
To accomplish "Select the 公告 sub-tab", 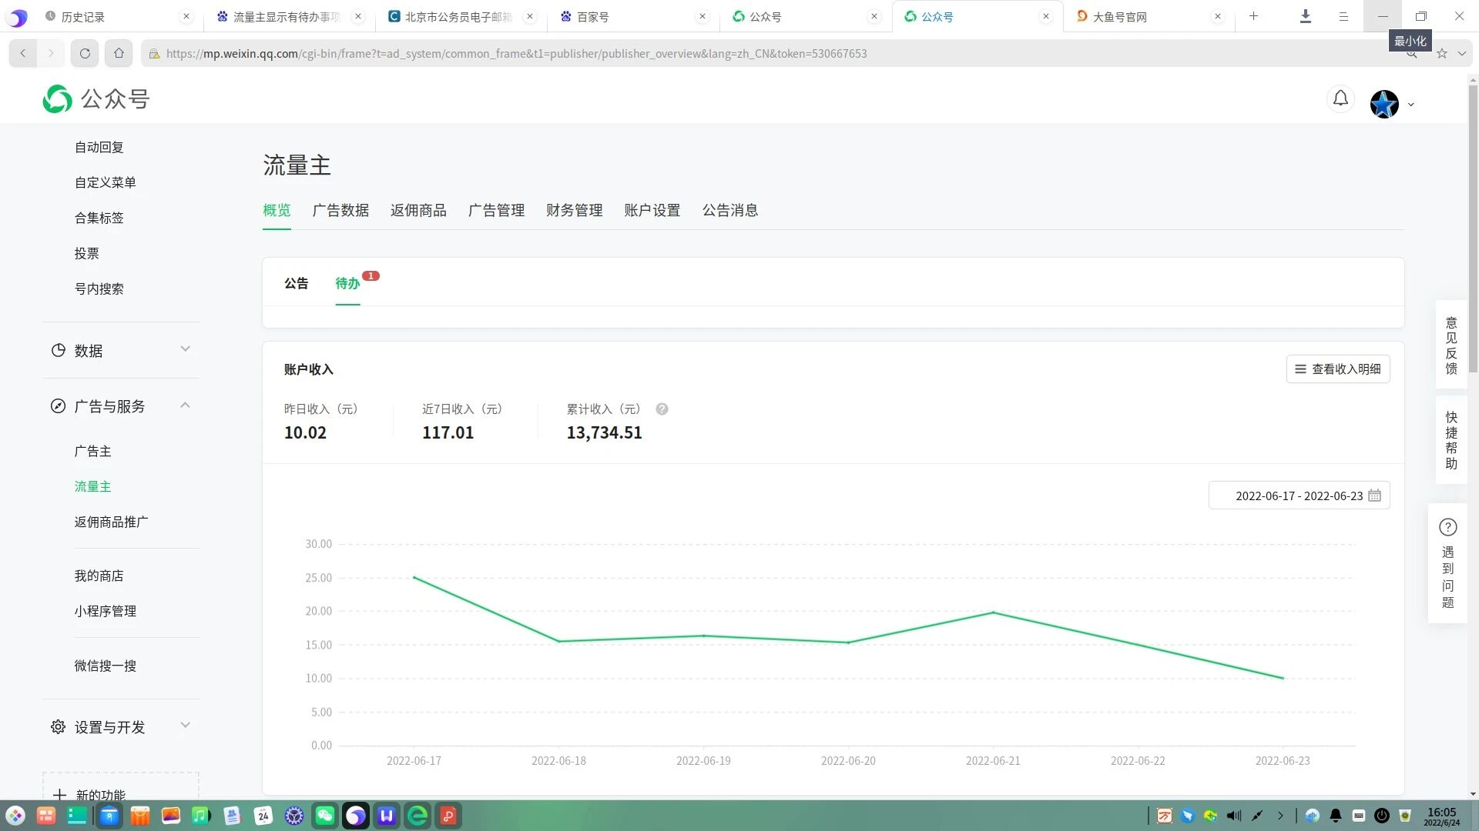I will (x=296, y=283).
